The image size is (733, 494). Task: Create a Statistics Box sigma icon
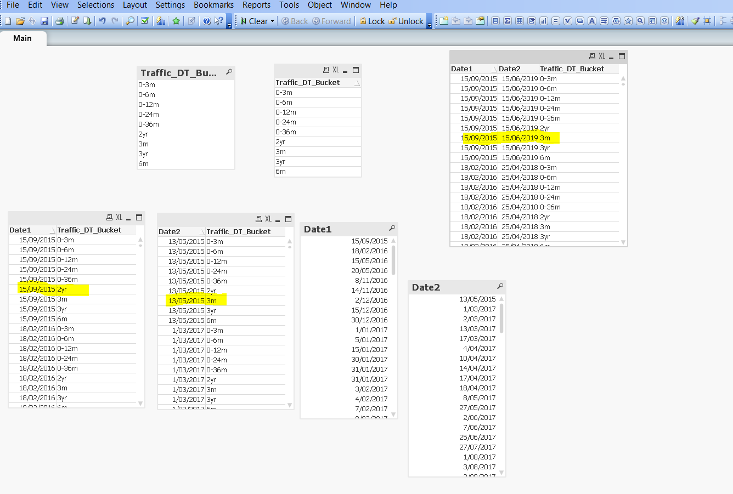pos(508,21)
